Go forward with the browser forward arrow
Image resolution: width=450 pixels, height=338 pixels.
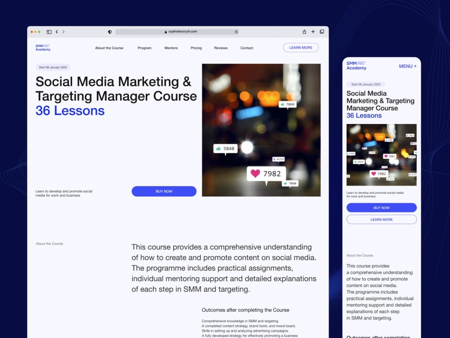(63, 32)
